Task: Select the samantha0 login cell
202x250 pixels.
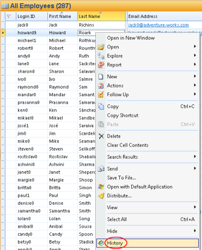Action: pos(32,211)
